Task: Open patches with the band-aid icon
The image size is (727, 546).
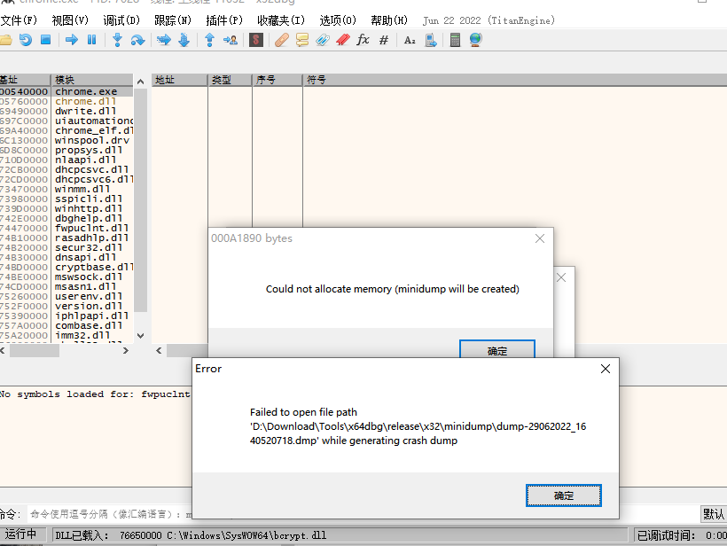Action: pos(282,40)
